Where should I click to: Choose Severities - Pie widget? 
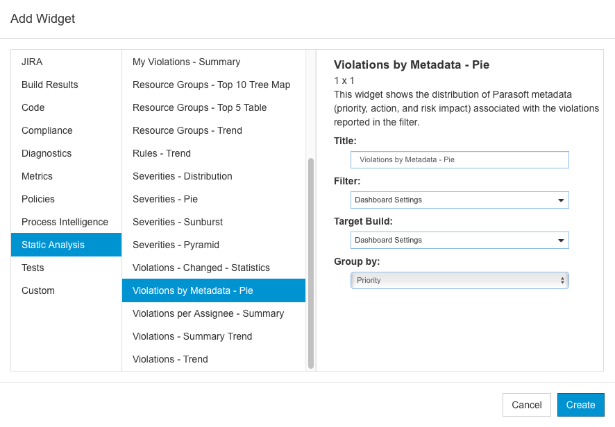point(214,199)
